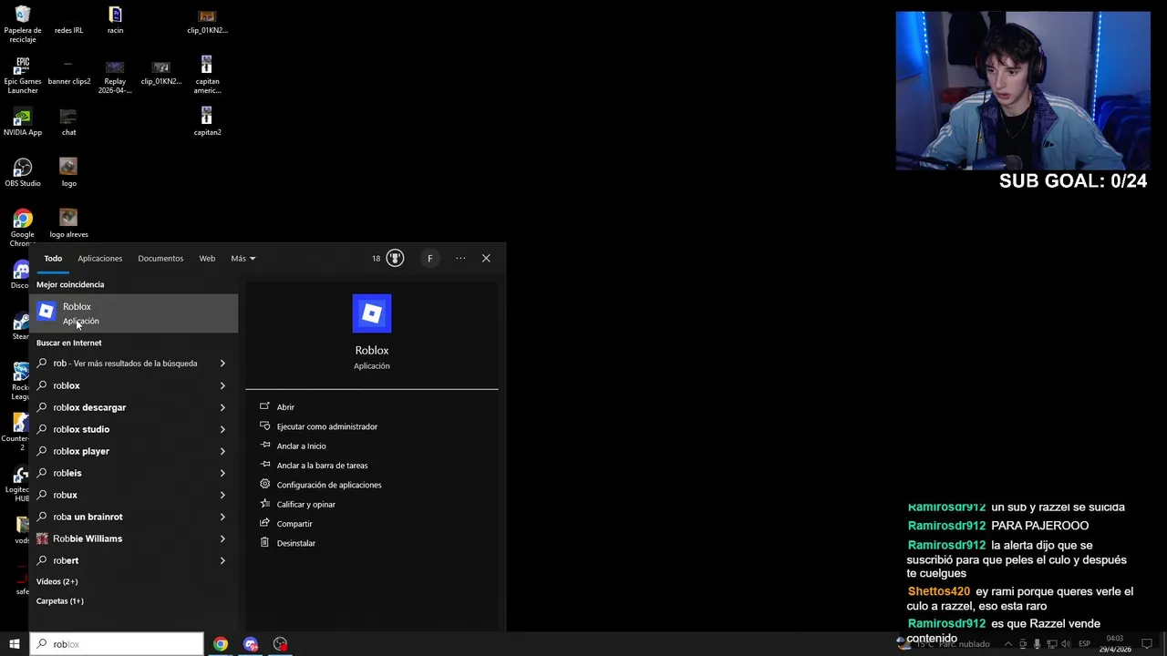Screen dimensions: 1167x656
Task: Expand arrow next to roba un brainrot
Action: coord(222,517)
